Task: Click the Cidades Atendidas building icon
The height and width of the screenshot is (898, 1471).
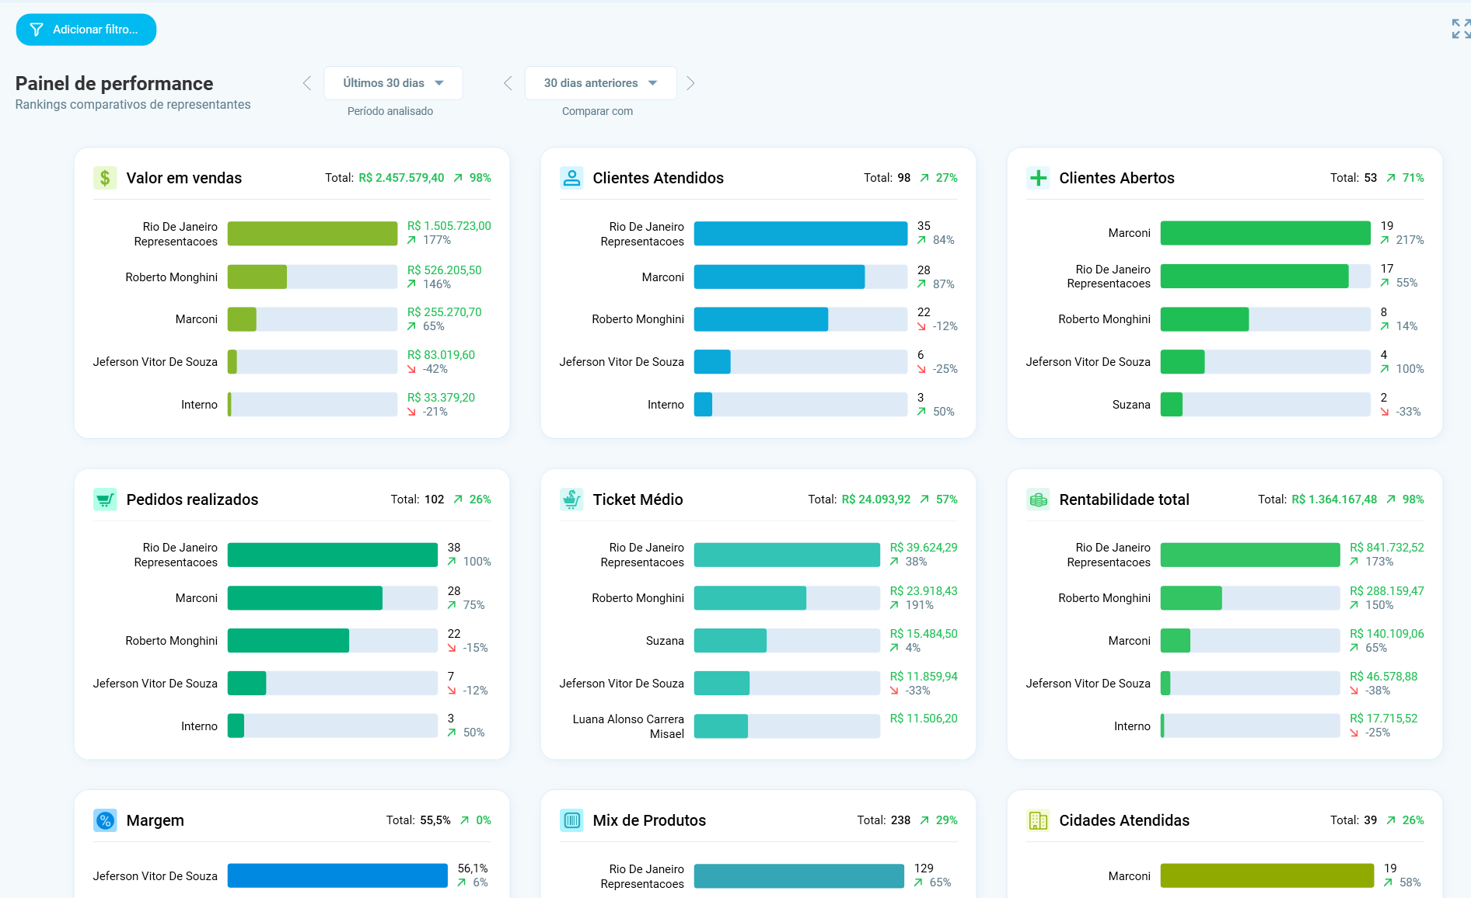Action: click(x=1038, y=820)
